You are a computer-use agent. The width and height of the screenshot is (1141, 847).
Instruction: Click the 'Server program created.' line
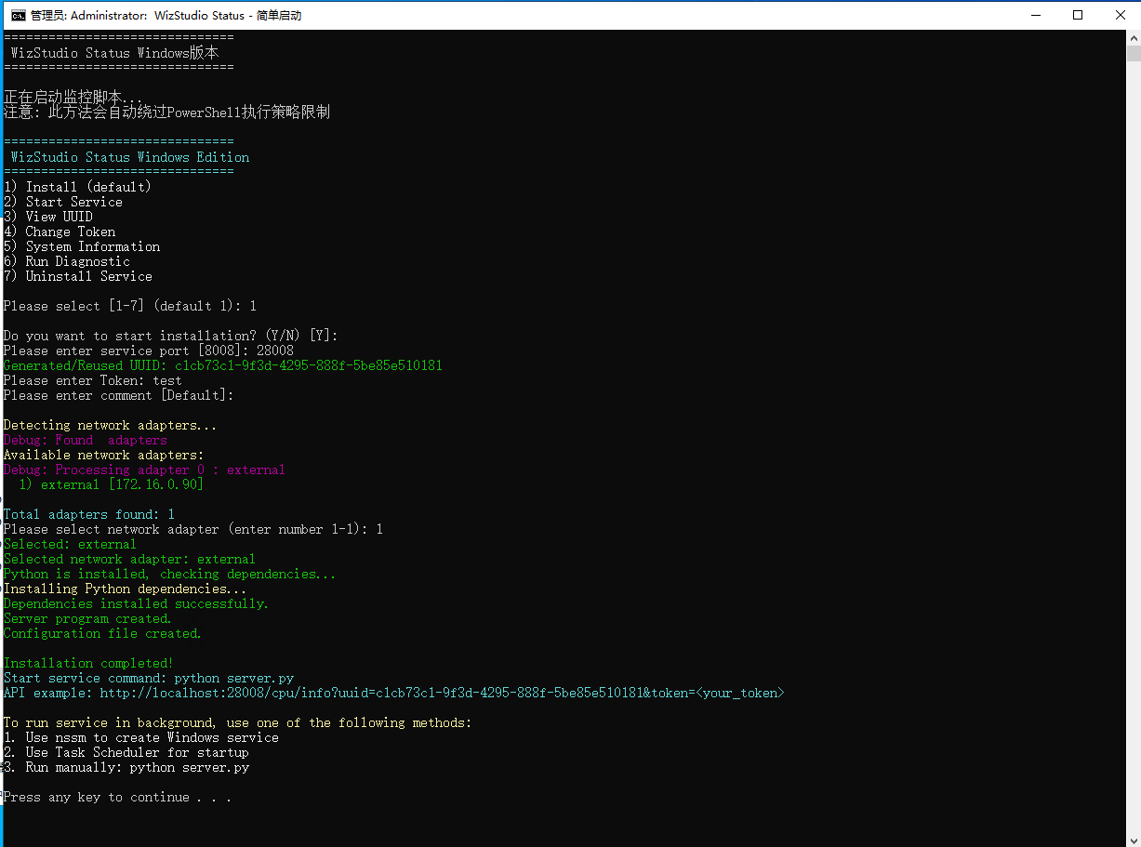(x=87, y=618)
